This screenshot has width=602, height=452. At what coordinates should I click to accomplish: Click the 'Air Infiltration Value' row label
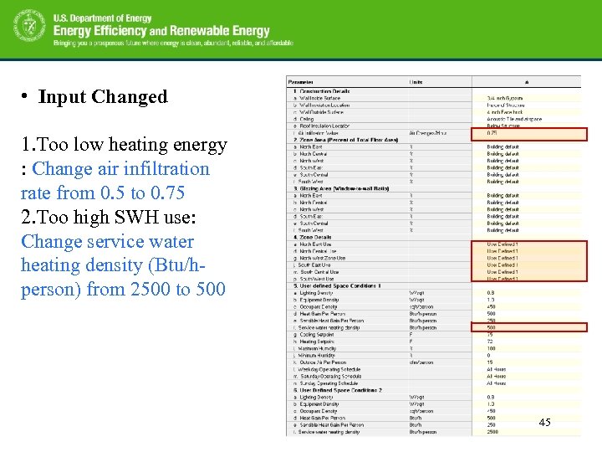318,133
